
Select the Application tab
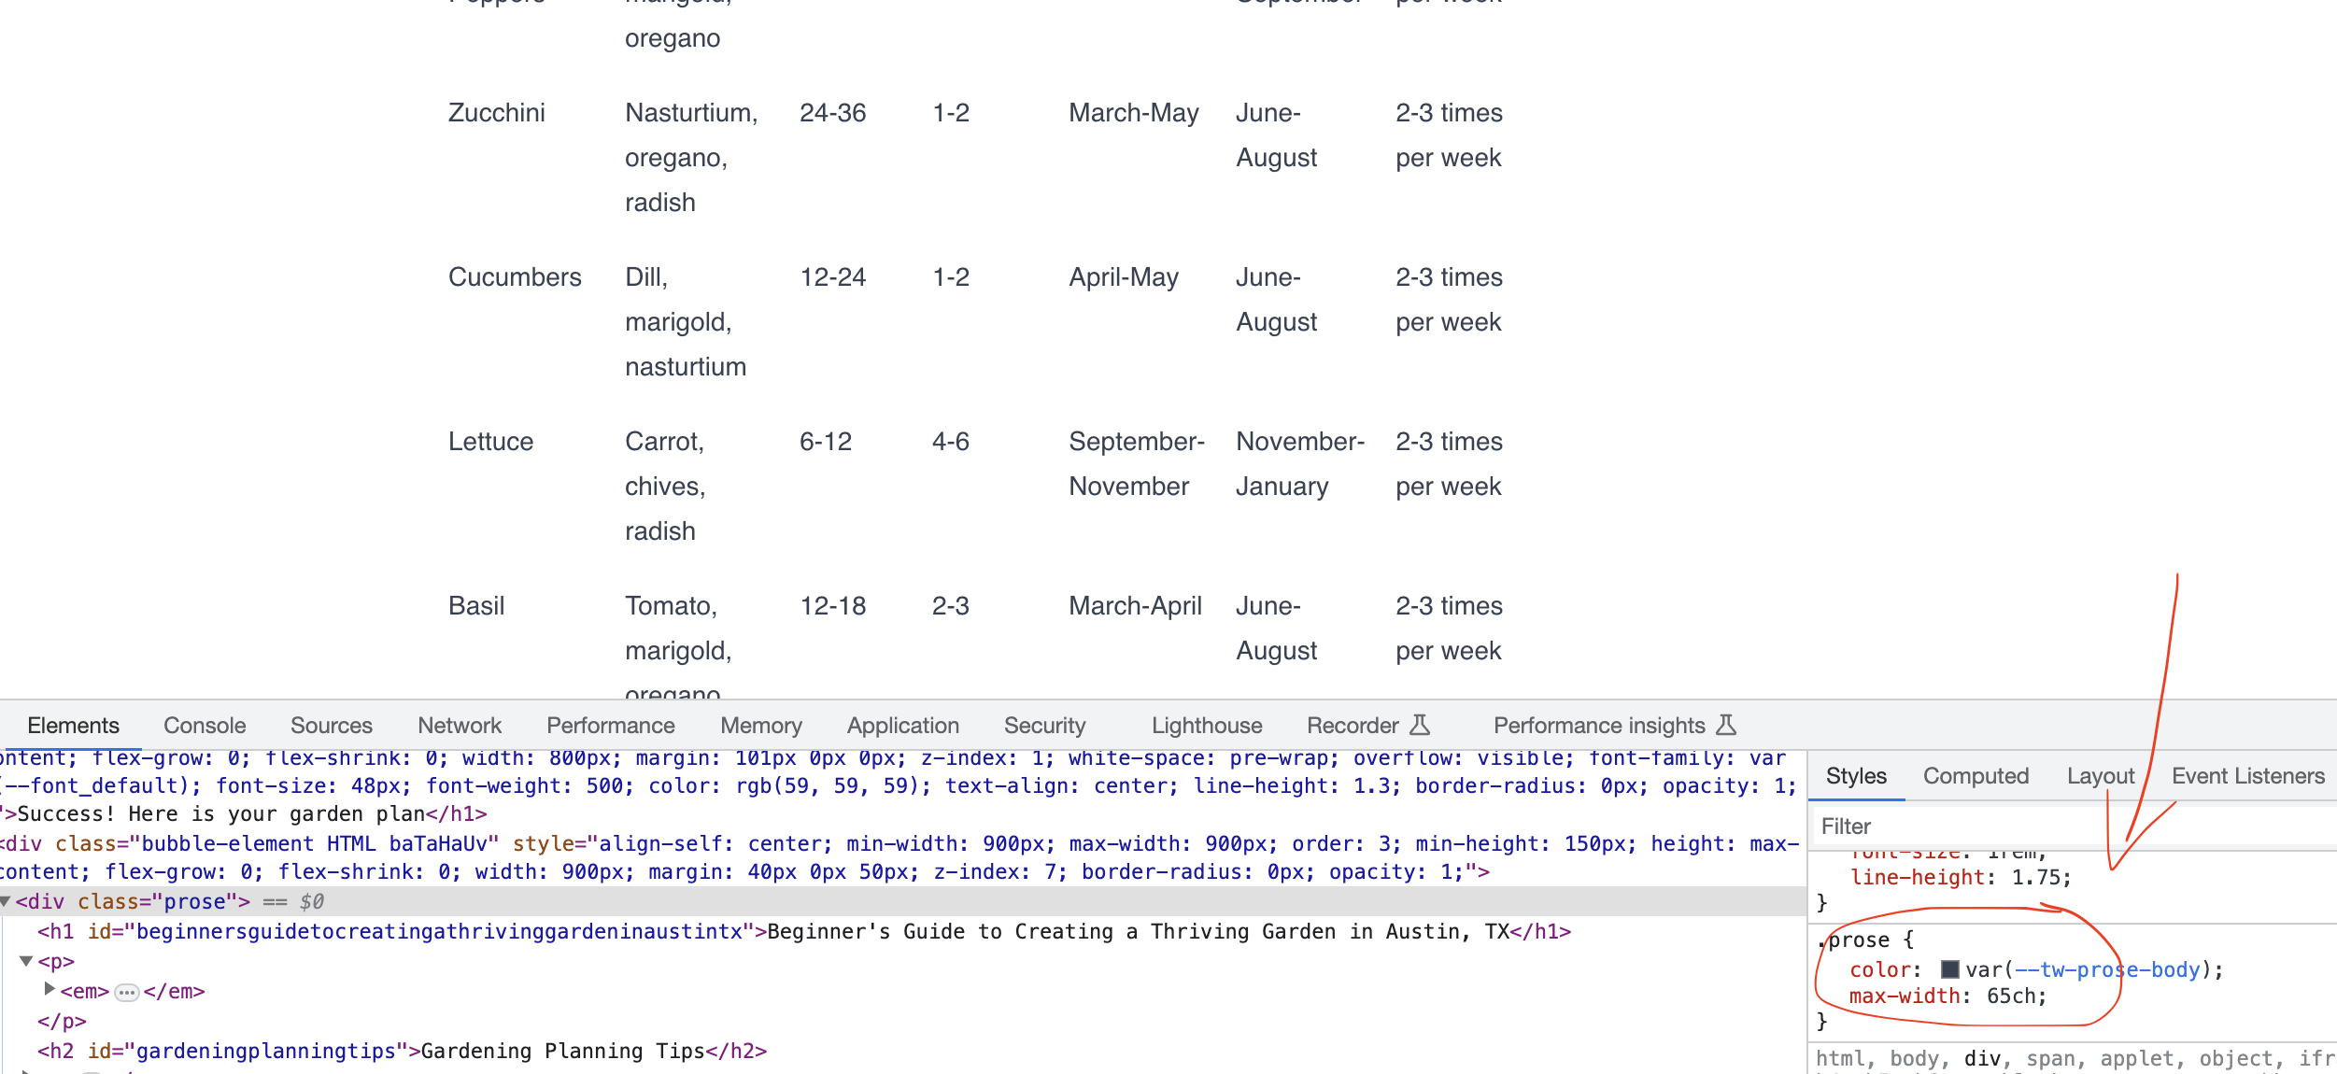pyautogui.click(x=902, y=726)
